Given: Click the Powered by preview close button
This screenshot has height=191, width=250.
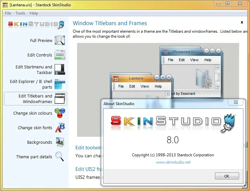Looking at the screenshot, I should pos(218,51).
